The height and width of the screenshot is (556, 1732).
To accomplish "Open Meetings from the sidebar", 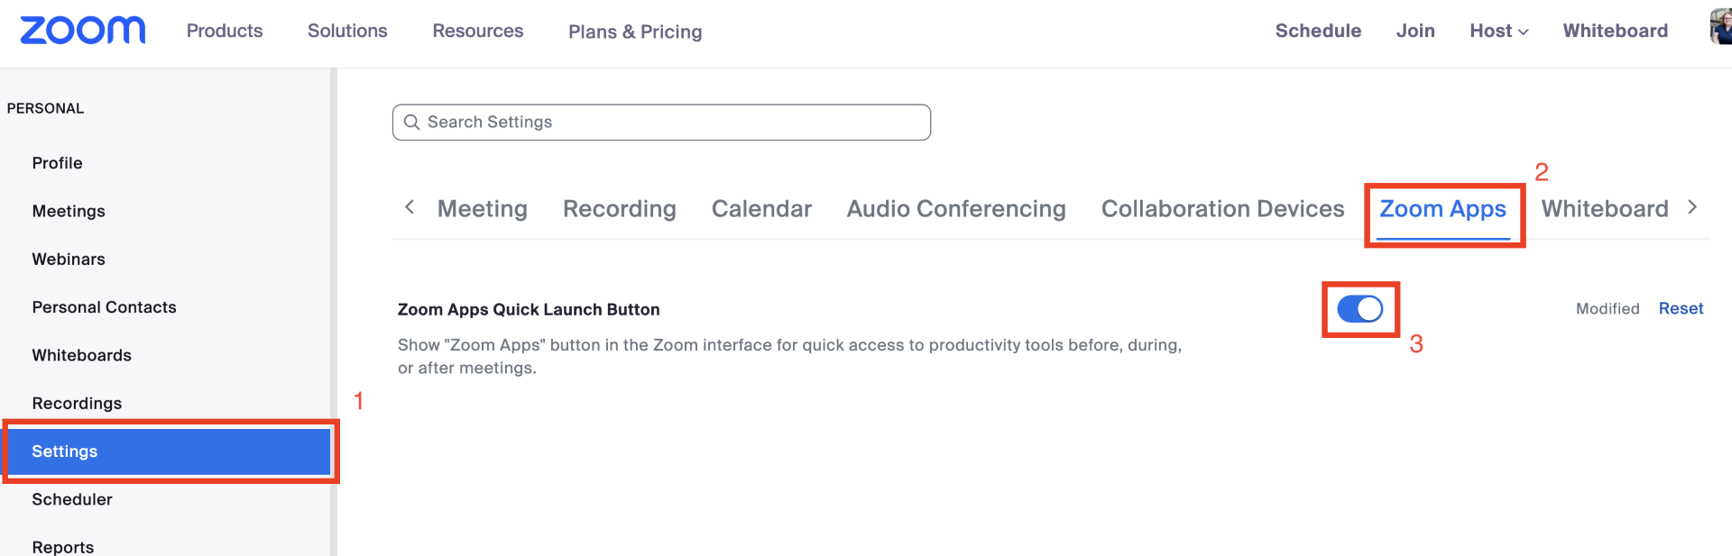I will tap(68, 211).
